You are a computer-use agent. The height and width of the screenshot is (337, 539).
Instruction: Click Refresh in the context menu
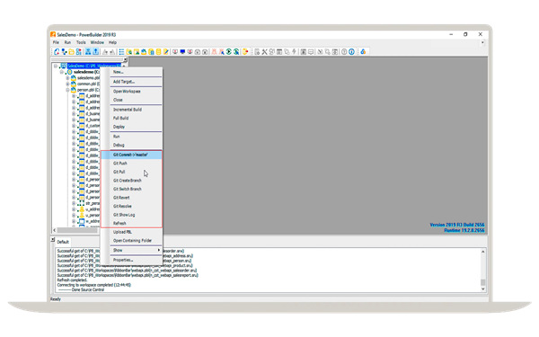click(x=131, y=224)
